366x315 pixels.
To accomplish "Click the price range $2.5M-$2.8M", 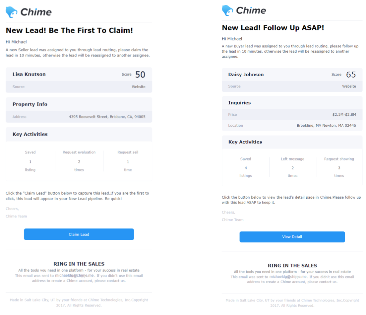I will click(344, 114).
